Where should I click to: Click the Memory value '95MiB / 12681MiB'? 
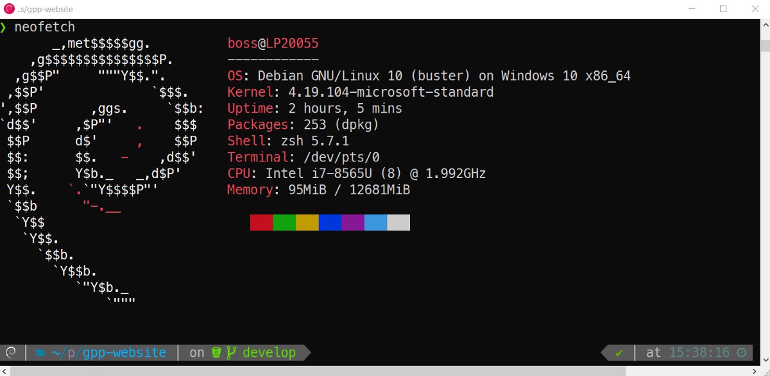[x=349, y=190]
